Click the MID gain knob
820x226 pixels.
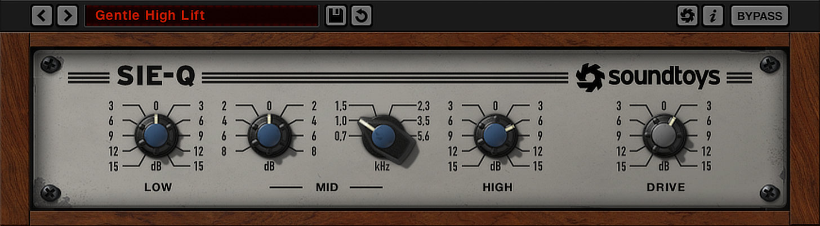pos(269,135)
